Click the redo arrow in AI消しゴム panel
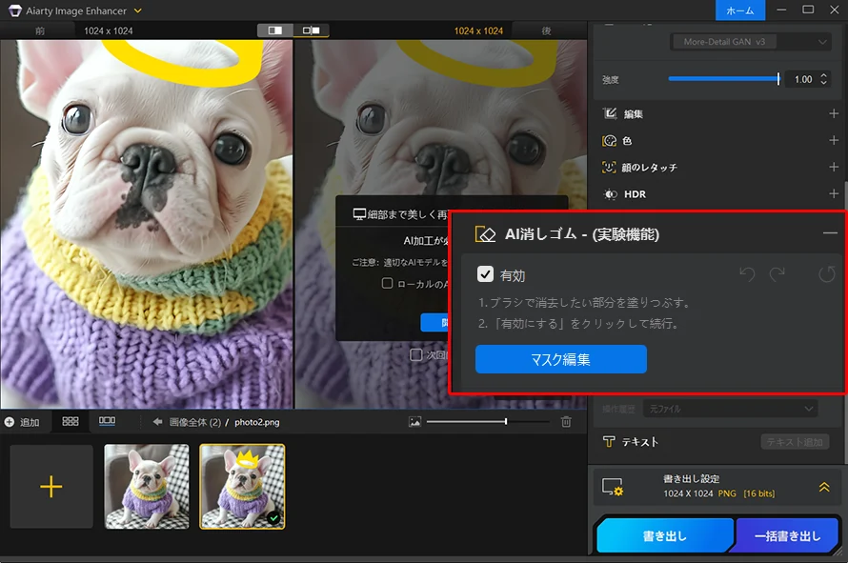The image size is (848, 563). click(x=777, y=273)
